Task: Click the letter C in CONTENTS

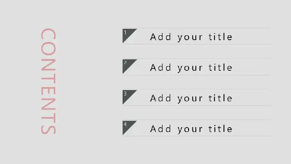Action: [48, 34]
